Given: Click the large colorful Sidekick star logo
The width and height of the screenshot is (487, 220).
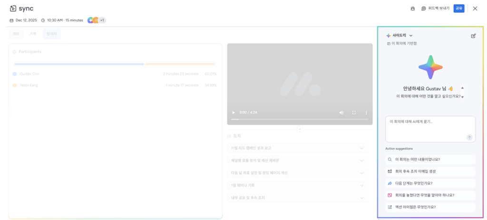Looking at the screenshot, I should tap(430, 67).
